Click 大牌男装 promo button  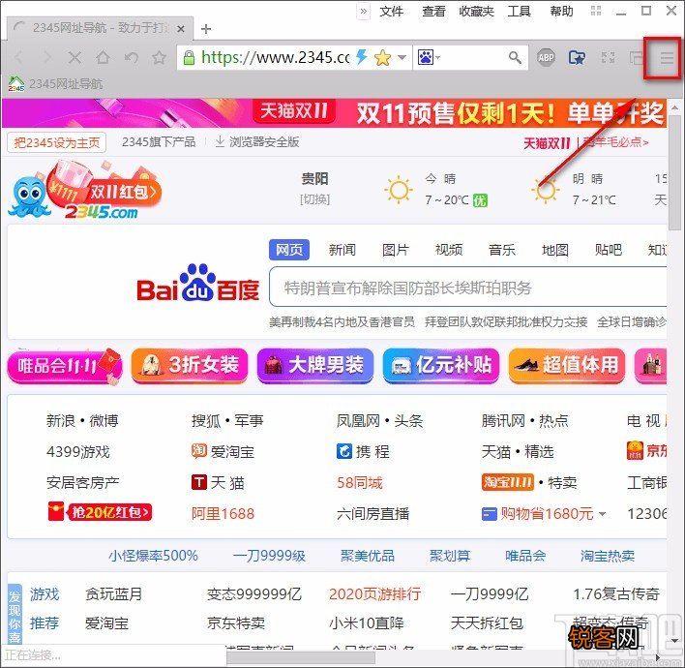[x=315, y=366]
